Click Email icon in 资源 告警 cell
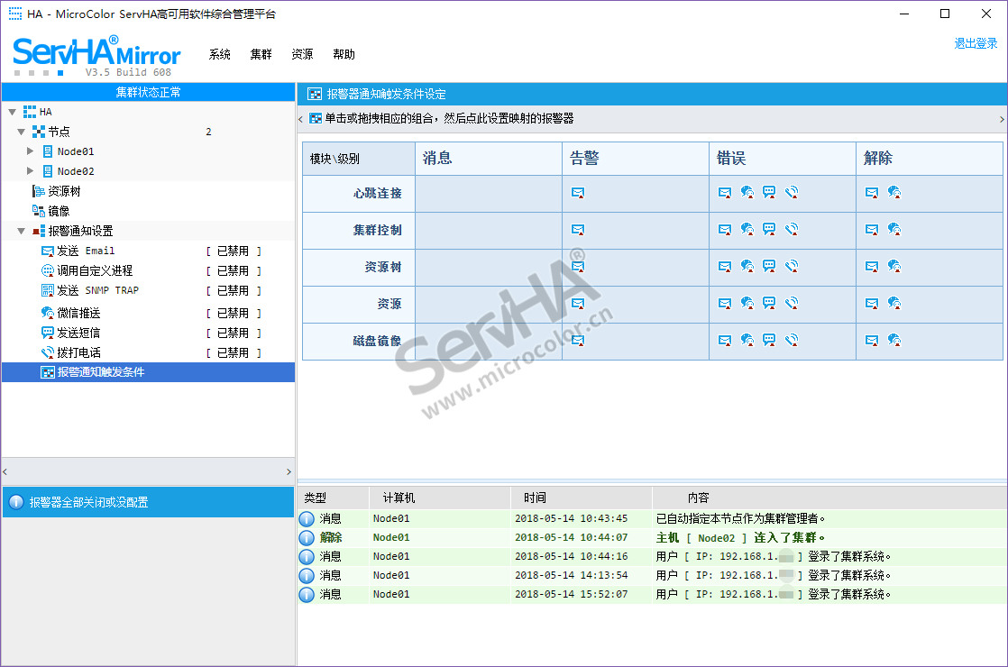This screenshot has width=1008, height=667. (x=578, y=304)
